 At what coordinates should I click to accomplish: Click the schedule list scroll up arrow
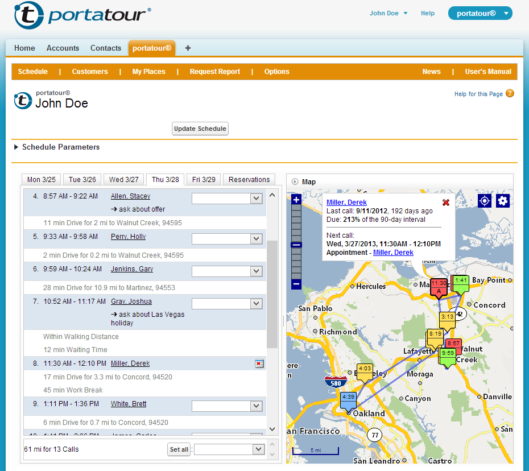pos(272,195)
